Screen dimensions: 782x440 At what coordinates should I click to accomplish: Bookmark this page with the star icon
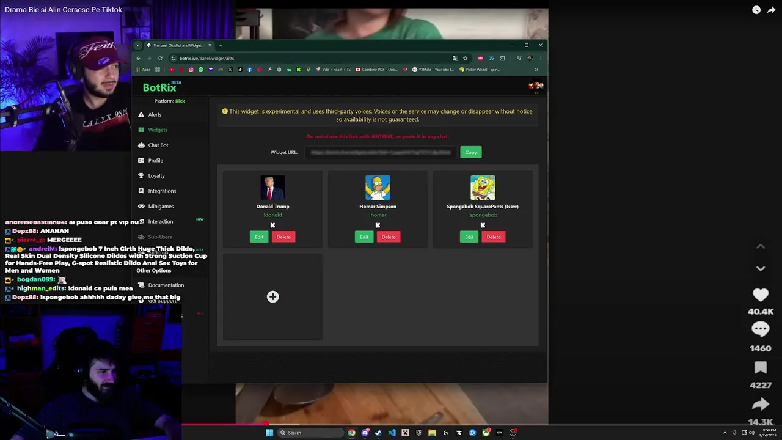(x=465, y=58)
